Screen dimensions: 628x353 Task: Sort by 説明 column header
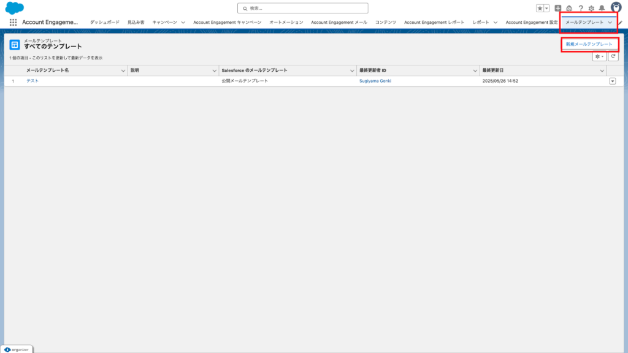(x=135, y=70)
